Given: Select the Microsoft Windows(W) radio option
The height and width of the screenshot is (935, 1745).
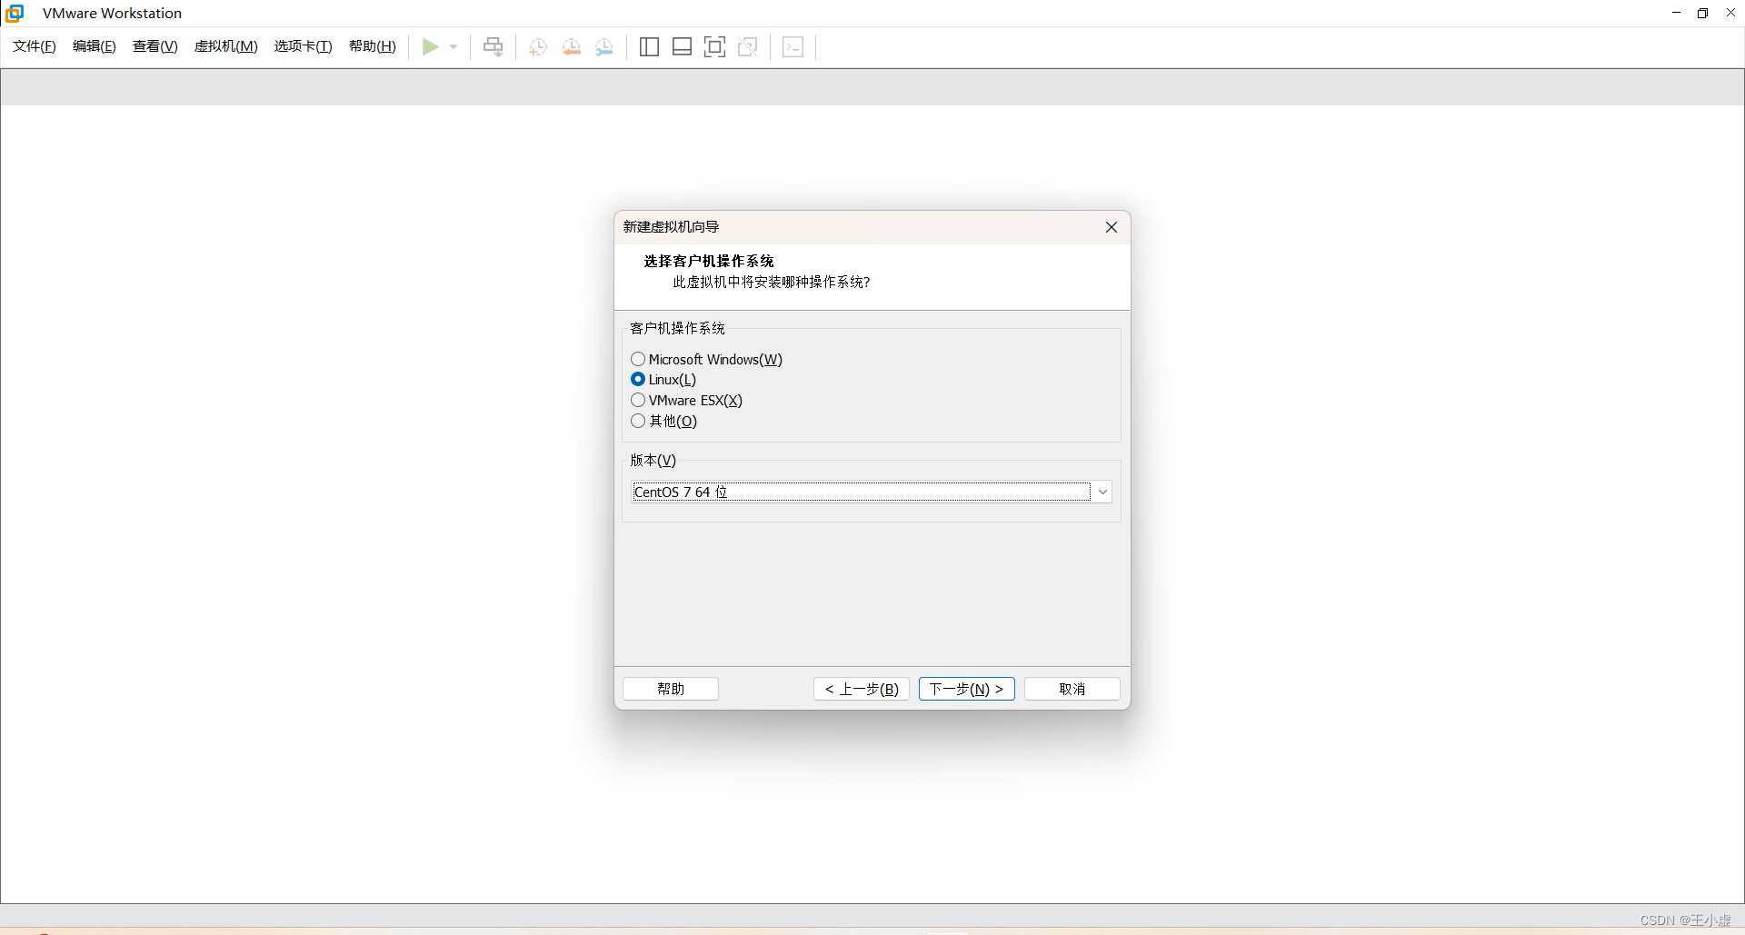Looking at the screenshot, I should point(707,360).
